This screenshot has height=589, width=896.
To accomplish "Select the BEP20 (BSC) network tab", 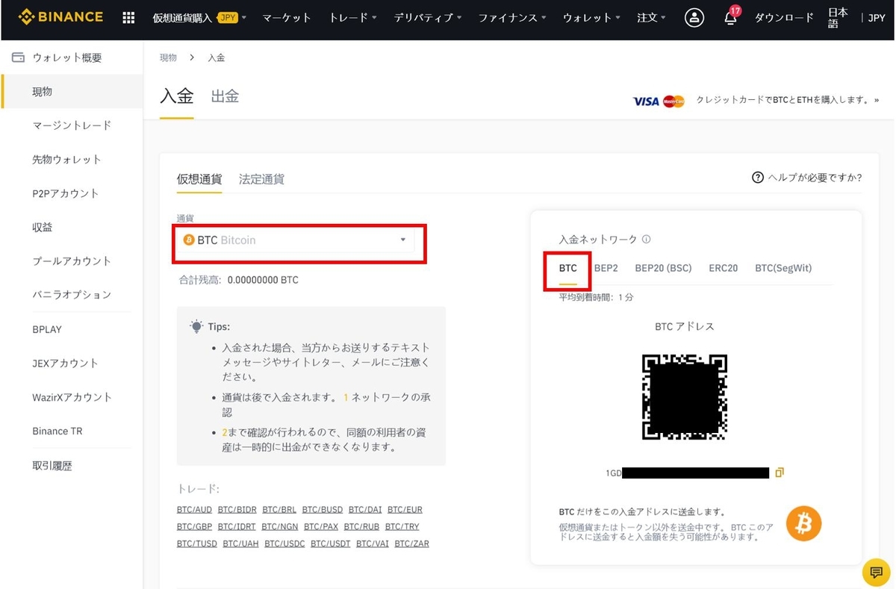I will (x=663, y=268).
